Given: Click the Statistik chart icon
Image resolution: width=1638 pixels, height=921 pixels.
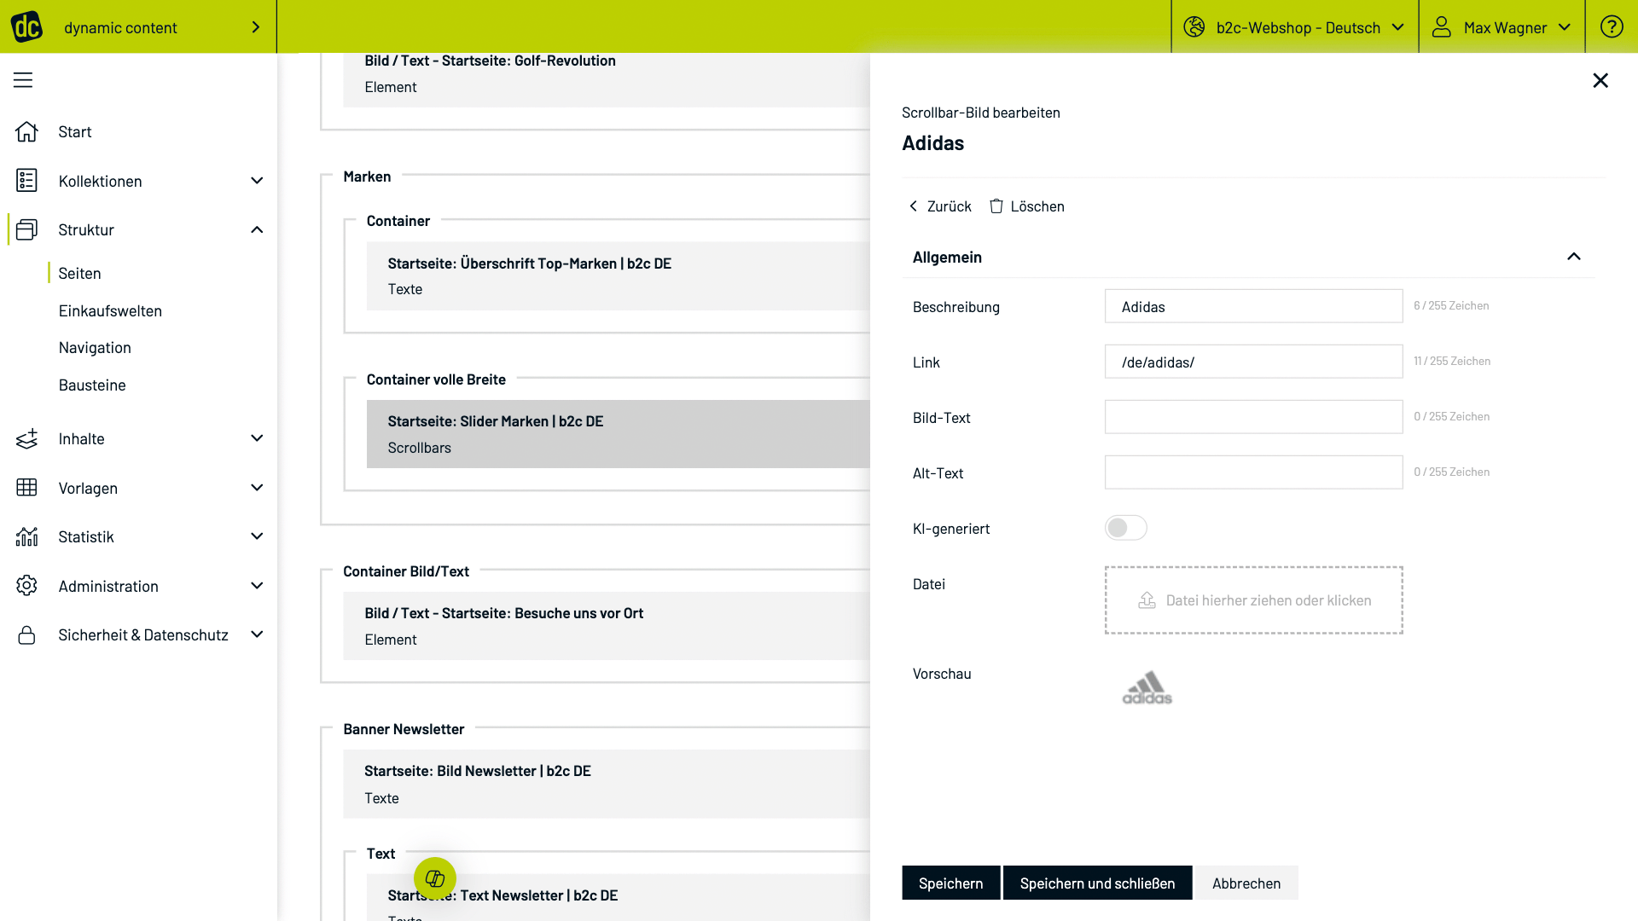Looking at the screenshot, I should pos(26,536).
